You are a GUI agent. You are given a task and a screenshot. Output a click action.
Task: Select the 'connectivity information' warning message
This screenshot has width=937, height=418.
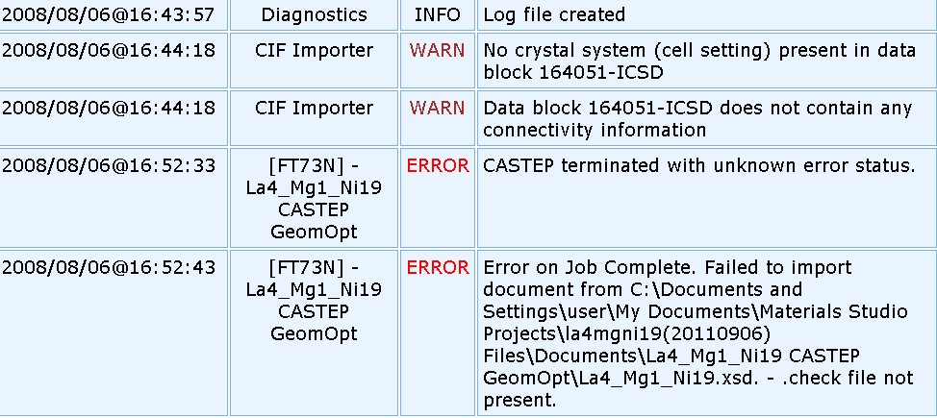click(697, 118)
